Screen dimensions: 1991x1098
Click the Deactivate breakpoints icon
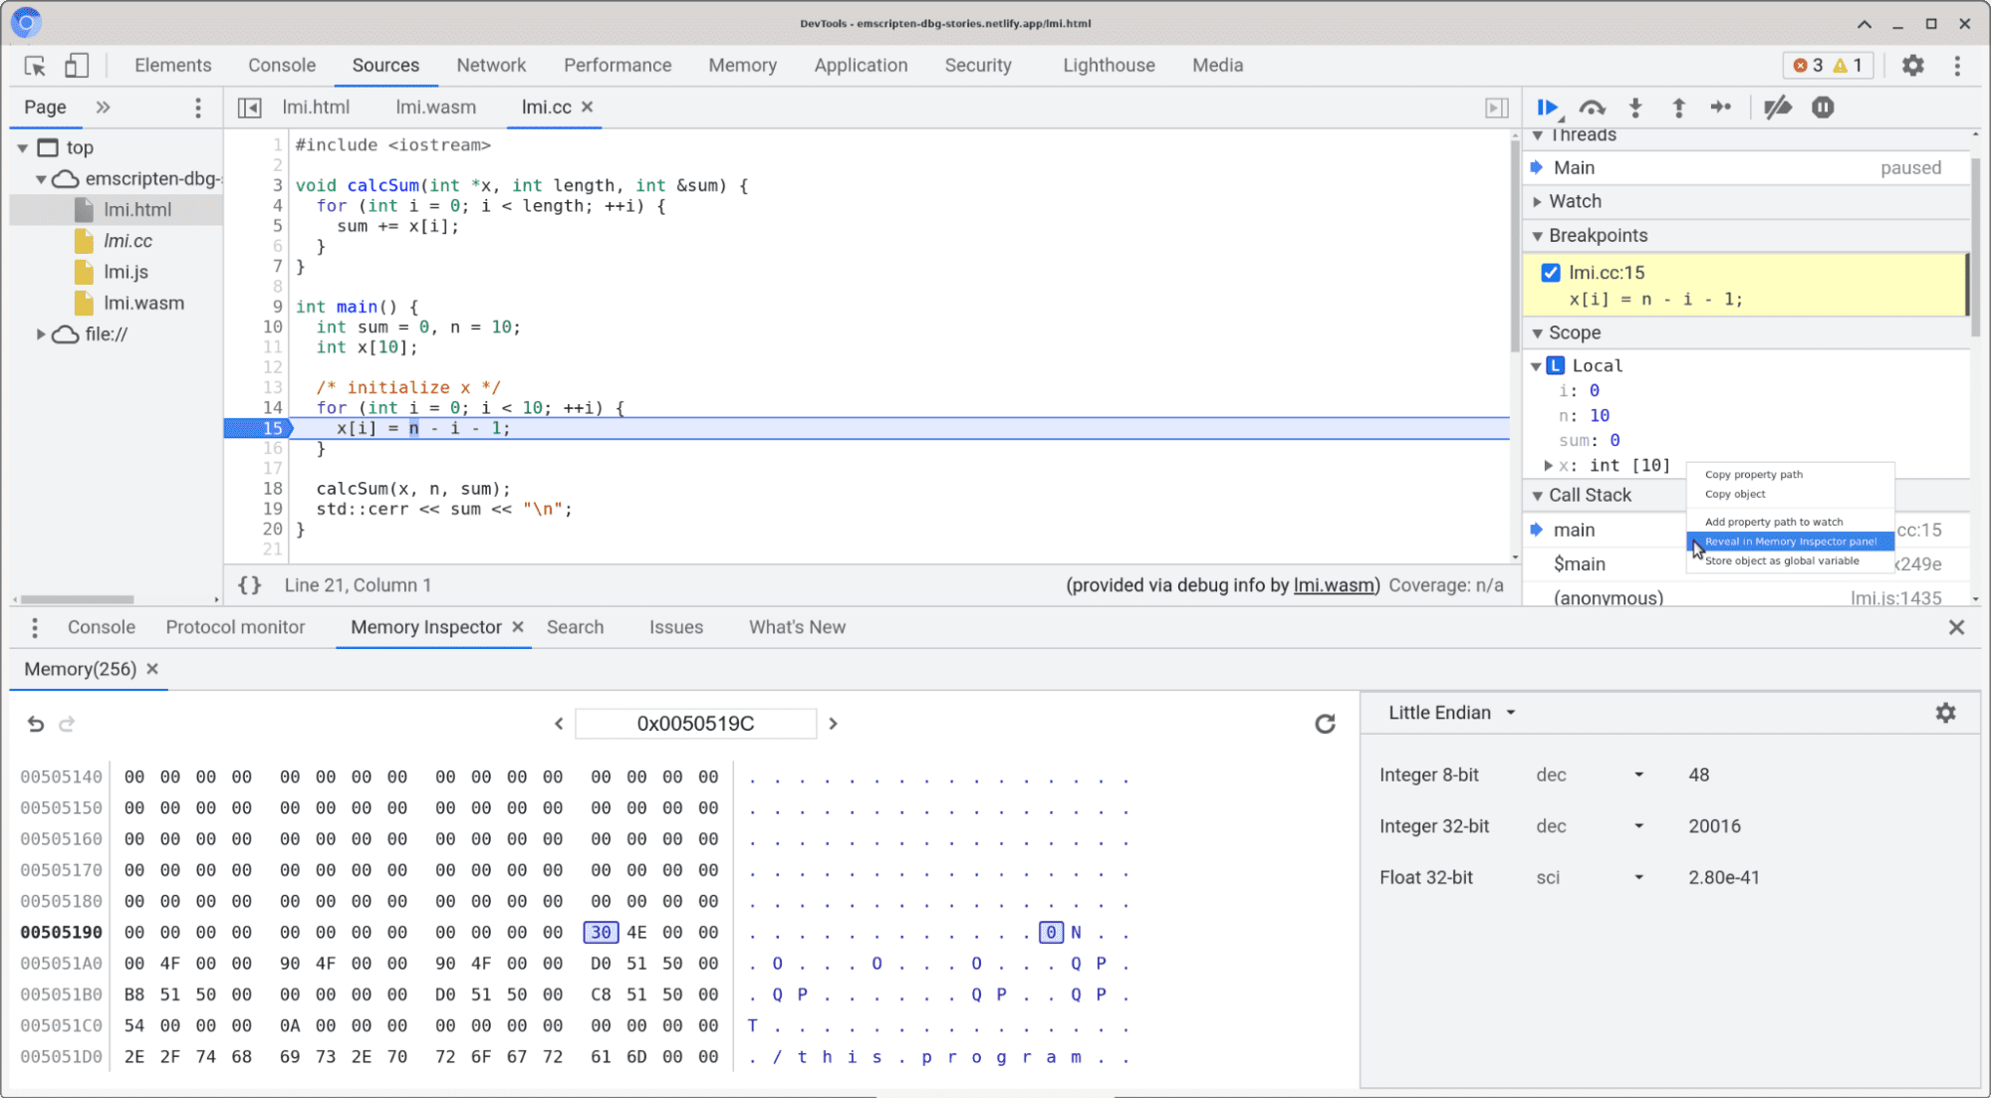1777,107
